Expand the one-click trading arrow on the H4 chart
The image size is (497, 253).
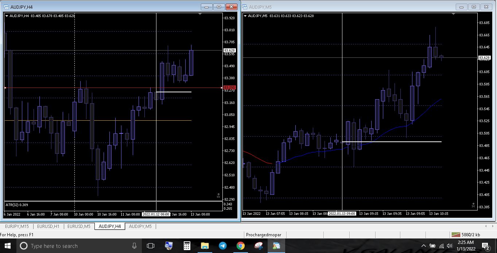pyautogui.click(x=7, y=16)
